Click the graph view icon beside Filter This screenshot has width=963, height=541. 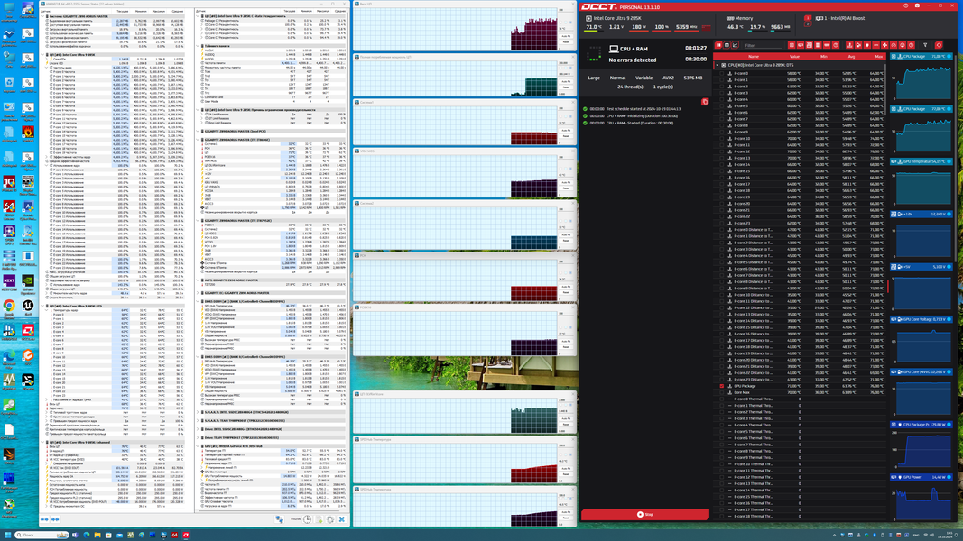click(736, 45)
